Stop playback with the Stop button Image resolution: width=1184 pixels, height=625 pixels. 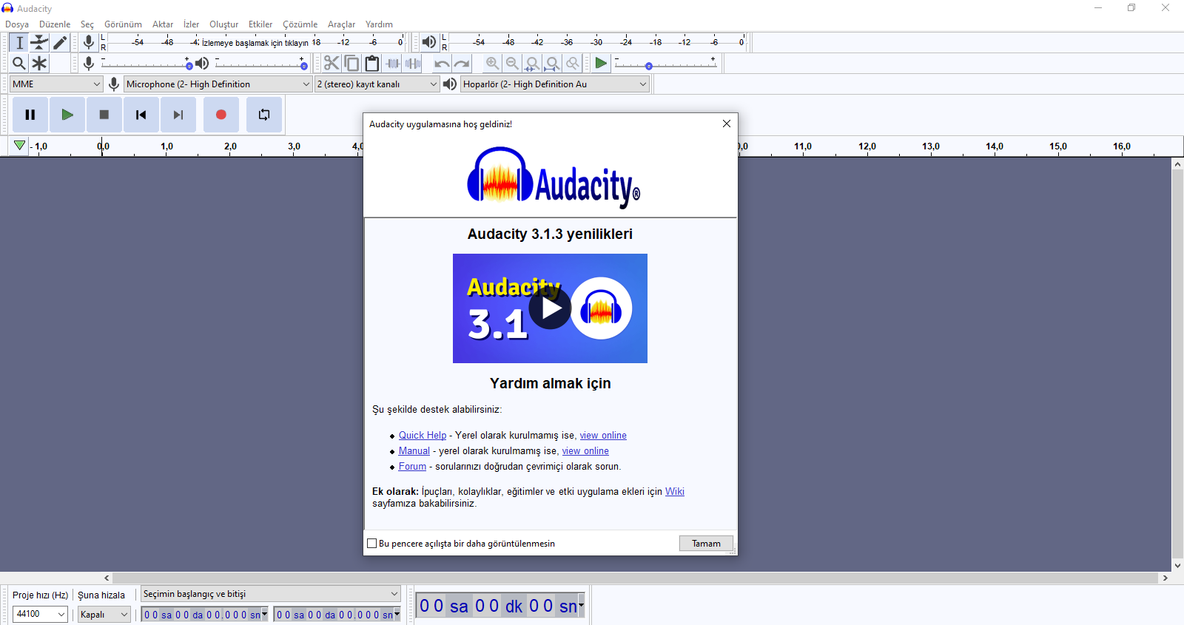[104, 115]
